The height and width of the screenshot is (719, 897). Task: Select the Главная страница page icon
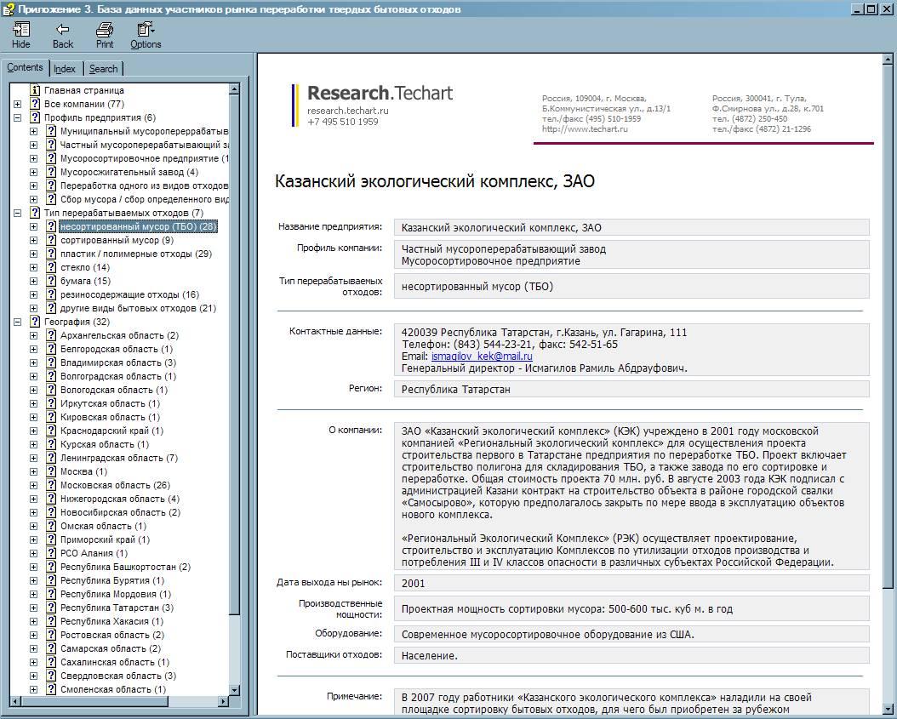click(35, 90)
